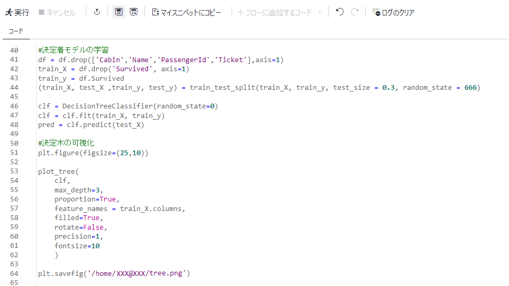
Task: Undo the last edit with the undo arrow
Action: point(340,12)
